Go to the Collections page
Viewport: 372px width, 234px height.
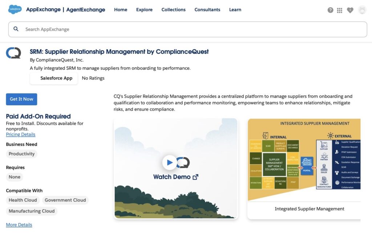click(x=173, y=10)
